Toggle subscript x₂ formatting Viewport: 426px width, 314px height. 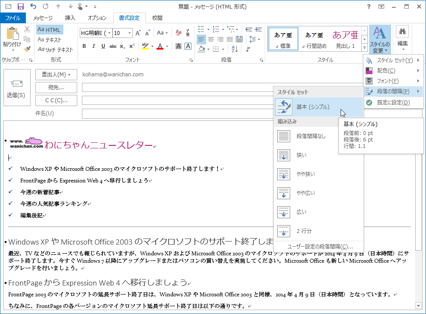pyautogui.click(x=122, y=46)
